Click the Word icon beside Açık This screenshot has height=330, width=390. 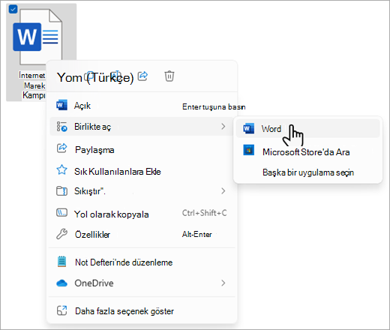pos(61,105)
